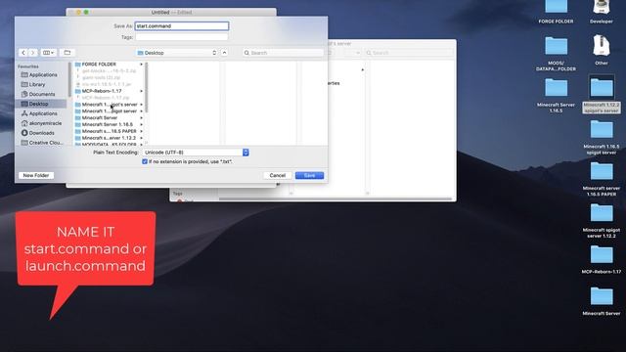Screen dimensions: 626x352
Task: Select Developer drive desktop icon
Action: 602,12
